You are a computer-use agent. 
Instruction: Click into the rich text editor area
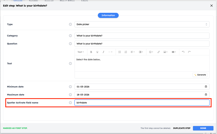click(142, 63)
